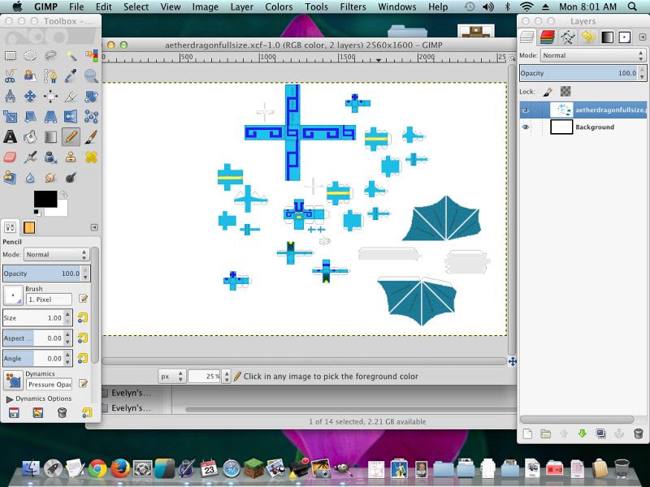Swap the foreground and background colors
Screen dimensions: 650x487
click(64, 194)
